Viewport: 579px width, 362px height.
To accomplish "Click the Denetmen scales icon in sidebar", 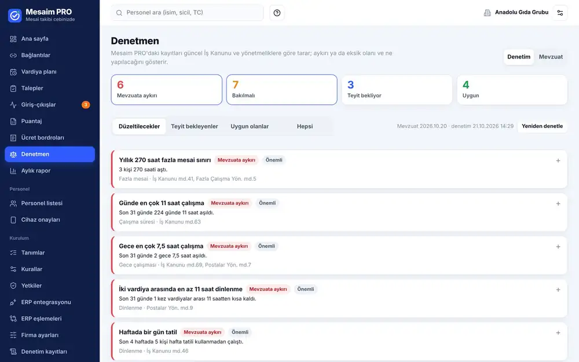I will click(x=13, y=155).
